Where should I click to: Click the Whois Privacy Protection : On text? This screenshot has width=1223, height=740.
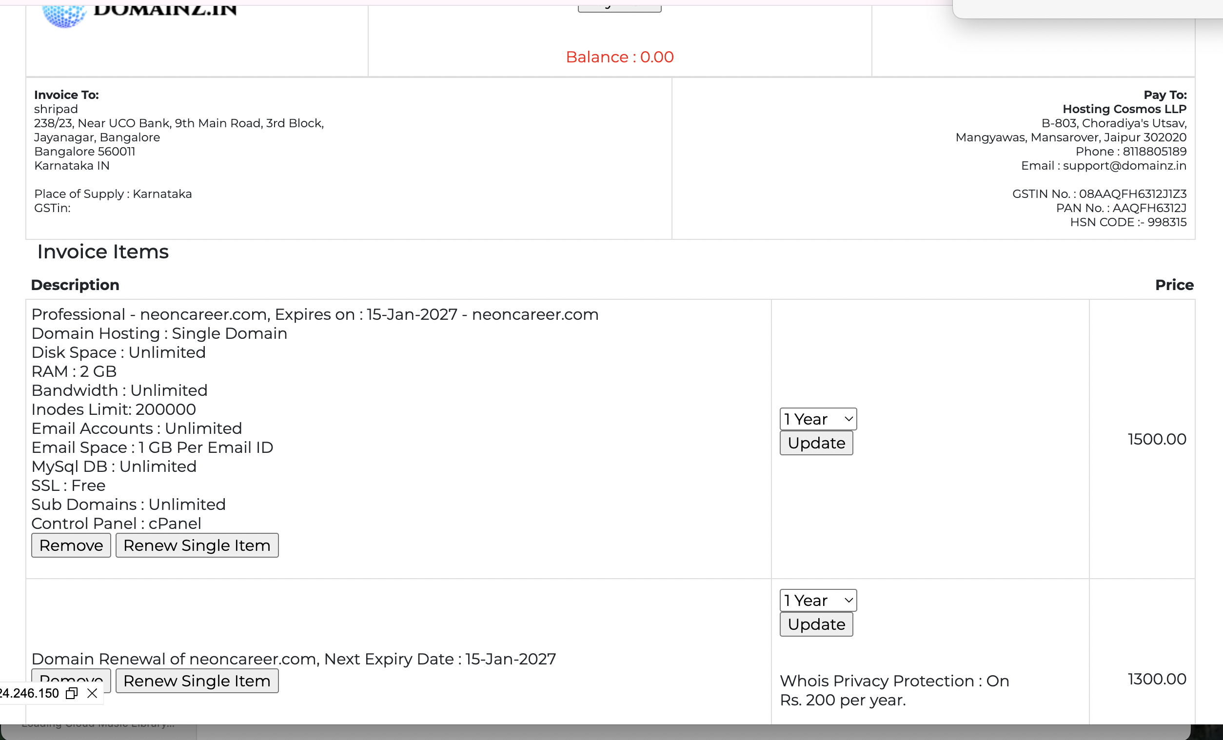click(894, 681)
